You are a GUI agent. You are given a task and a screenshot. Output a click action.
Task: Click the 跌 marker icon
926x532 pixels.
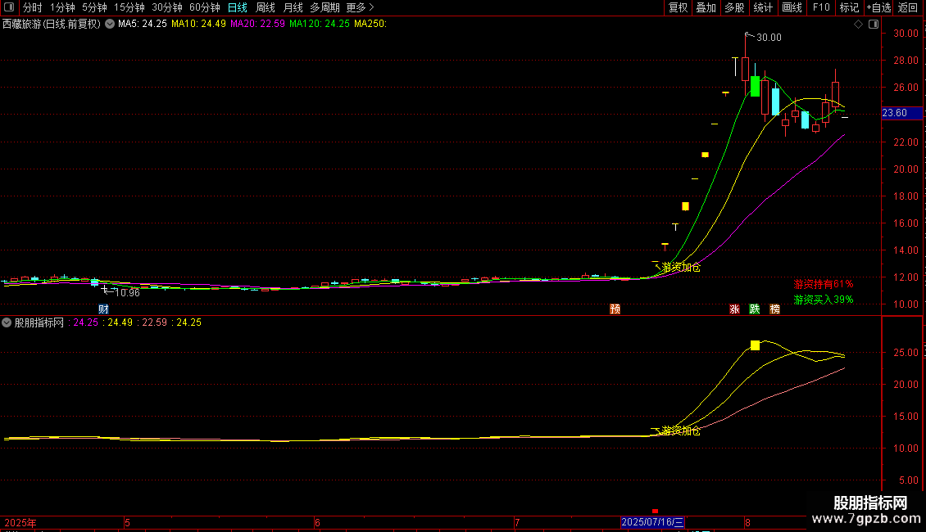tap(755, 309)
